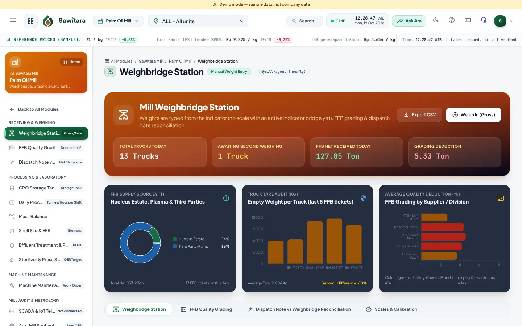522x326 pixels.
Task: Click the Effluent Treatment droplet icon
Action: click(x=12, y=245)
